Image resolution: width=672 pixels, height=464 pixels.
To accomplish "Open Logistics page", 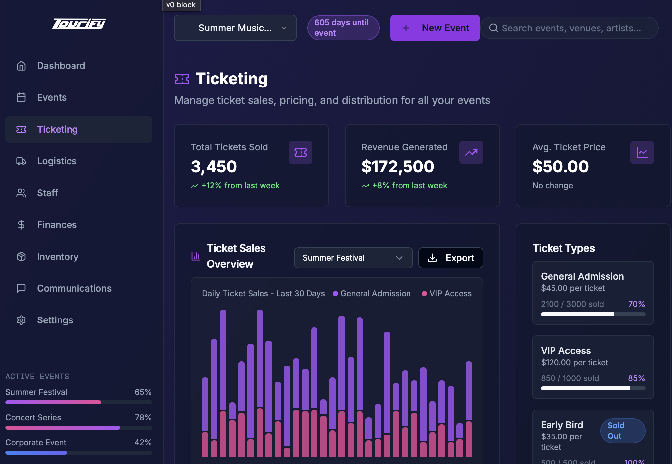I will (x=79, y=161).
